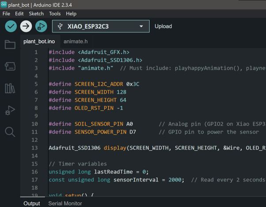Screen dimensions: 266x207
Task: Click the Verify checkmark button
Action: click(x=11, y=26)
